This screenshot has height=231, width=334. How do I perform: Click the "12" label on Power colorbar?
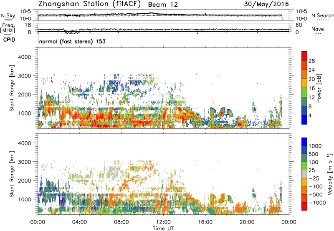(311, 98)
